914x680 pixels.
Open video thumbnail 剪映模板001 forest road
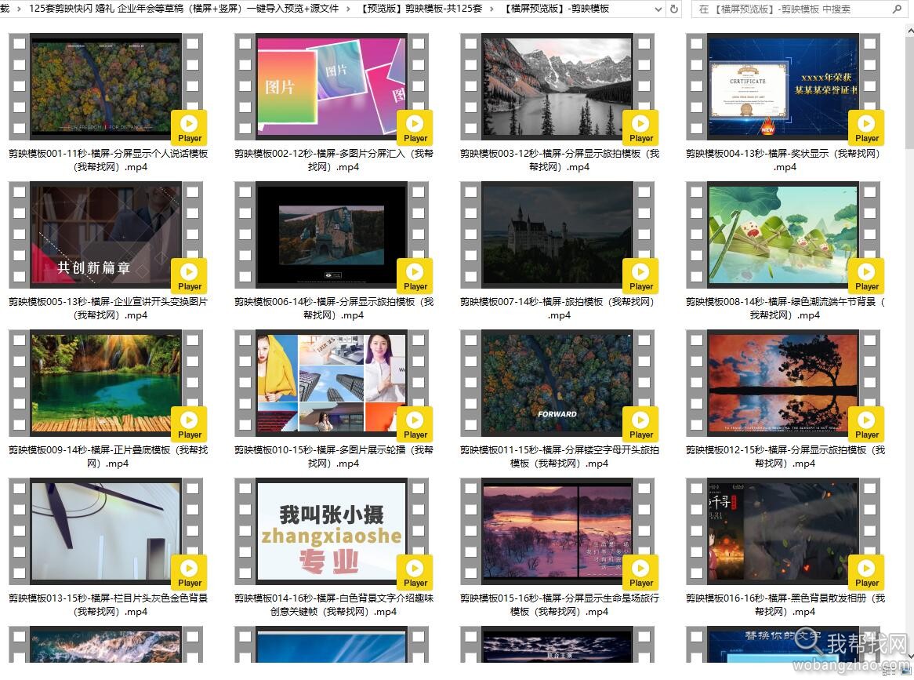[106, 86]
